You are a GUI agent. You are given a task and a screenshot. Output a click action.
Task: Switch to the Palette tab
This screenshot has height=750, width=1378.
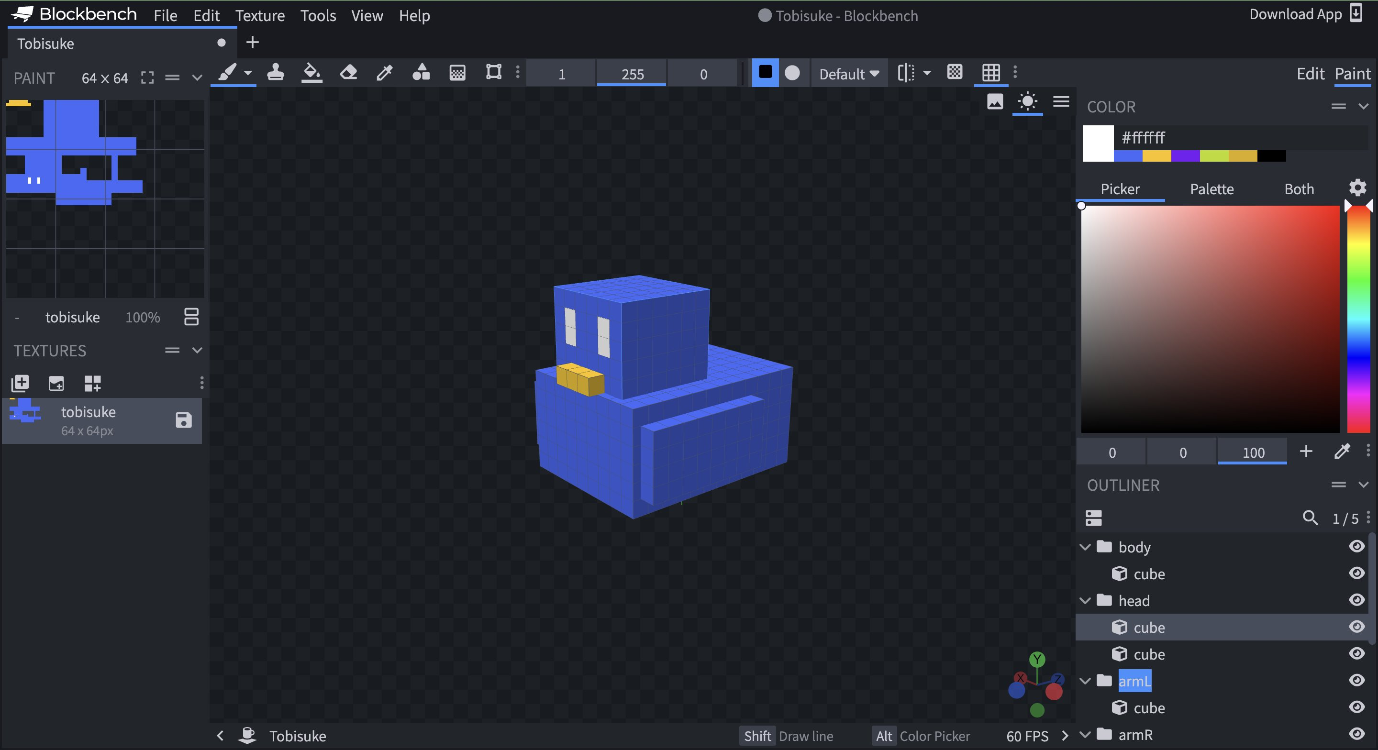pos(1211,189)
